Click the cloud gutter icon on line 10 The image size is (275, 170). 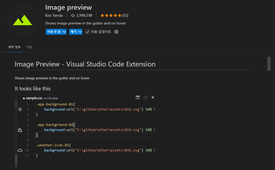coord(20,150)
